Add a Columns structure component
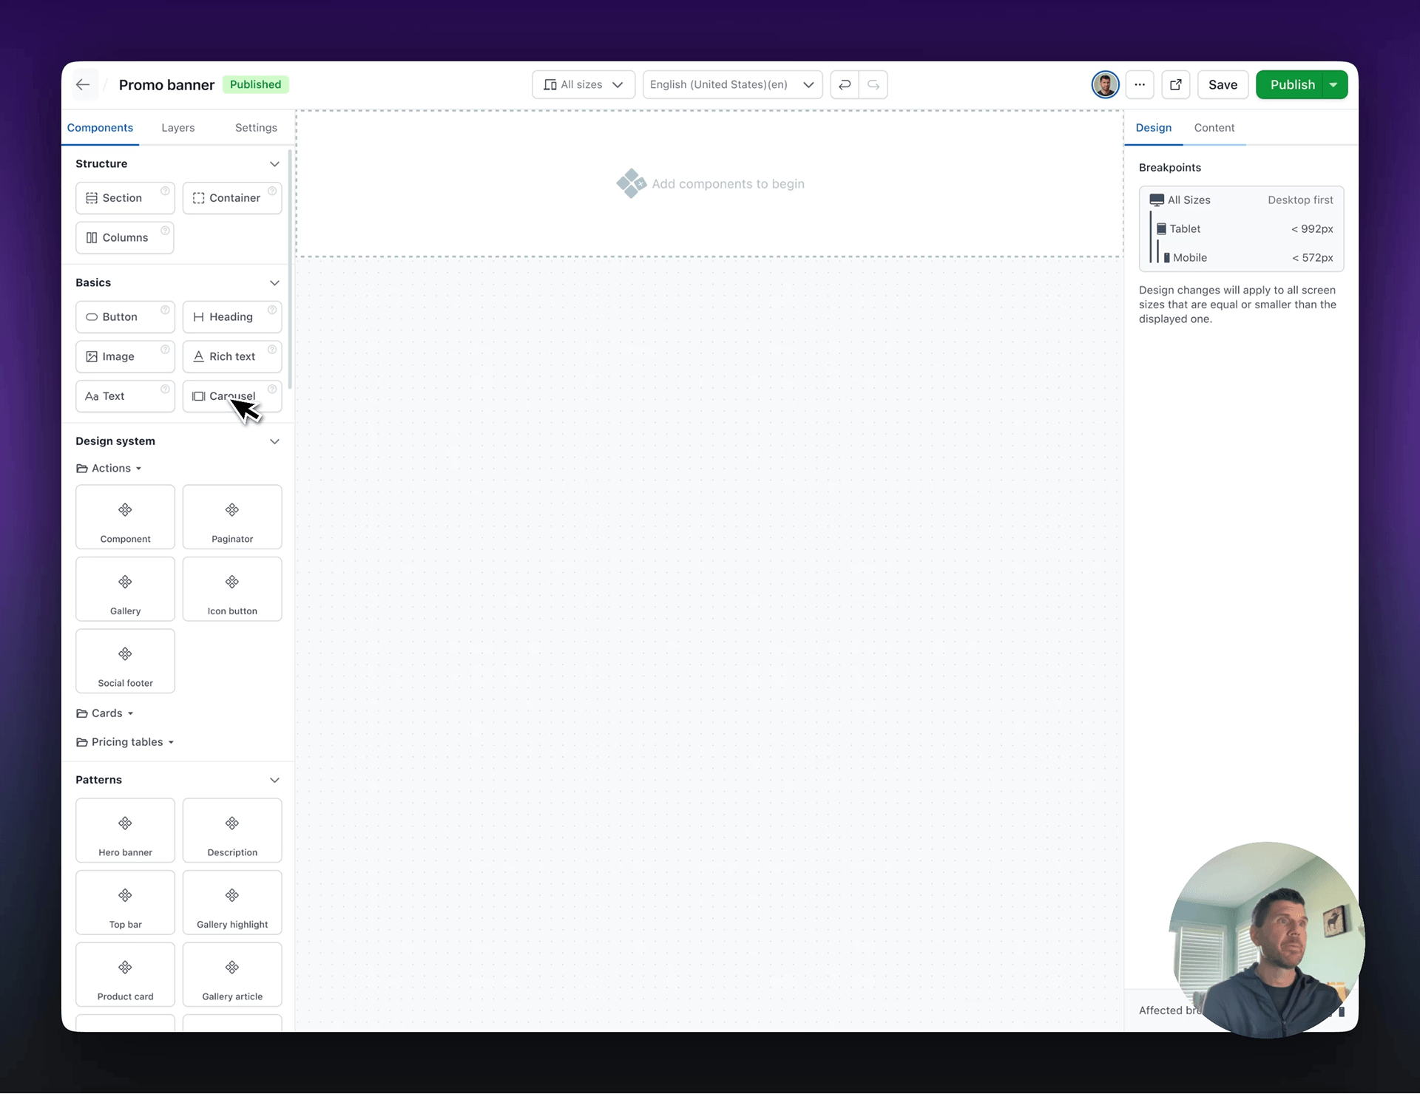This screenshot has height=1094, width=1420. point(125,237)
